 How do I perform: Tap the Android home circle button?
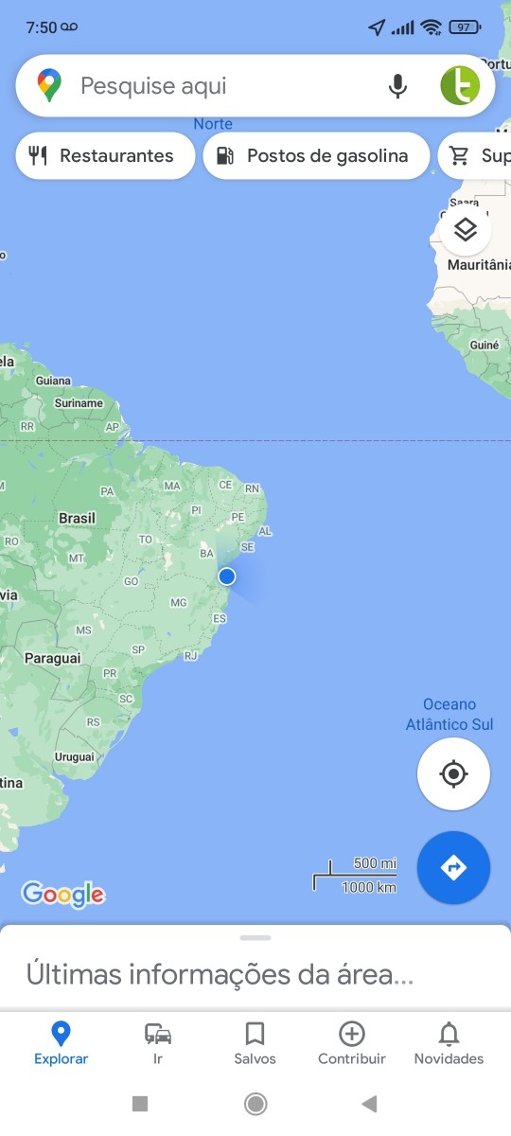pyautogui.click(x=255, y=1103)
